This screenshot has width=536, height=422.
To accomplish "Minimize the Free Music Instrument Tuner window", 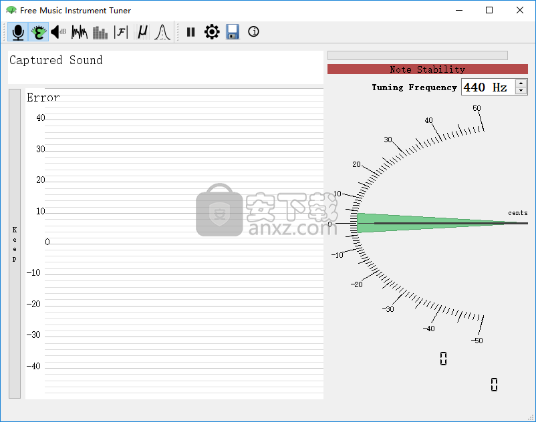I will (459, 10).
